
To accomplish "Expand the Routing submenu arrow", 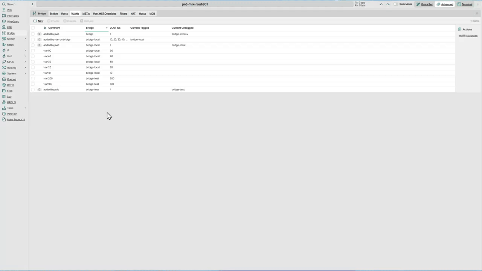I will tap(25, 68).
